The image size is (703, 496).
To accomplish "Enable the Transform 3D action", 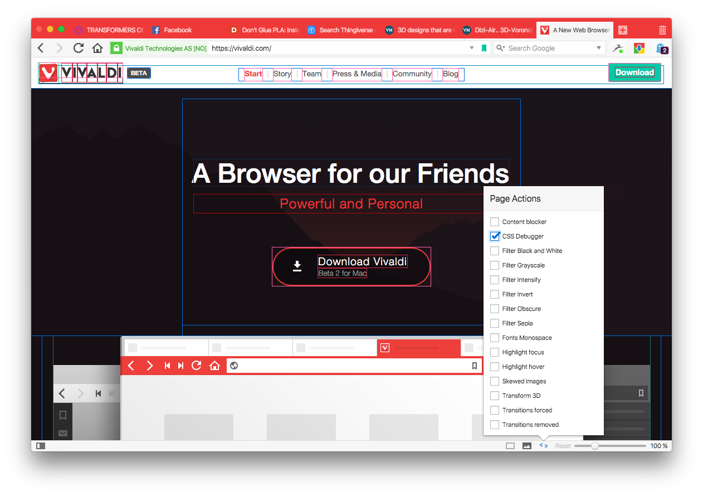I will click(495, 396).
